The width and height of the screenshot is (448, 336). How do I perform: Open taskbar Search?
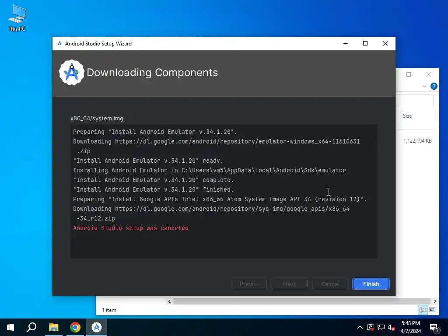31,327
